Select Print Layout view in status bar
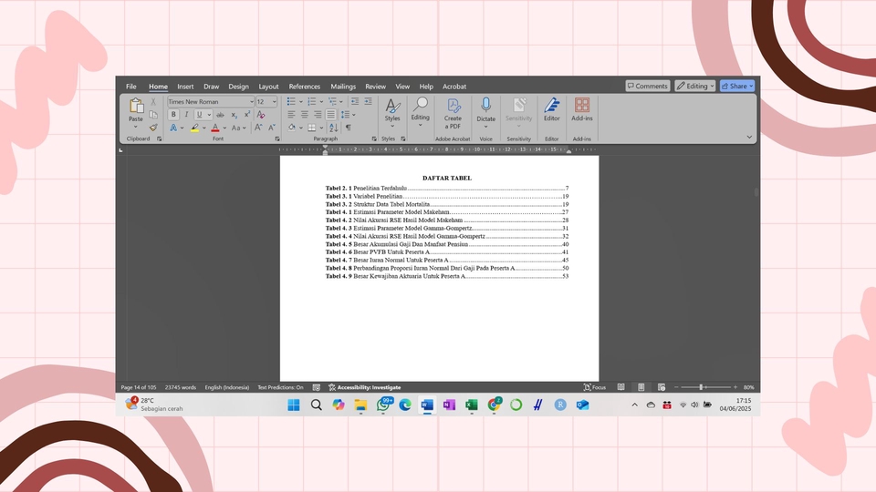This screenshot has width=876, height=492. pyautogui.click(x=641, y=387)
